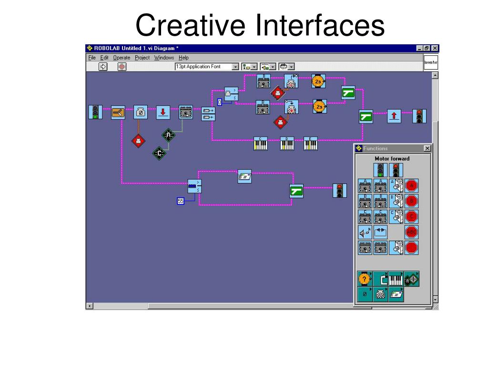Select the mail envelope block in lower loop
Screen dimensions: 488x366
tap(244, 176)
